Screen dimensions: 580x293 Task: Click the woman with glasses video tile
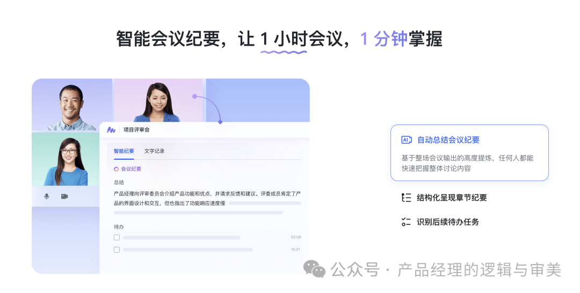point(66,159)
